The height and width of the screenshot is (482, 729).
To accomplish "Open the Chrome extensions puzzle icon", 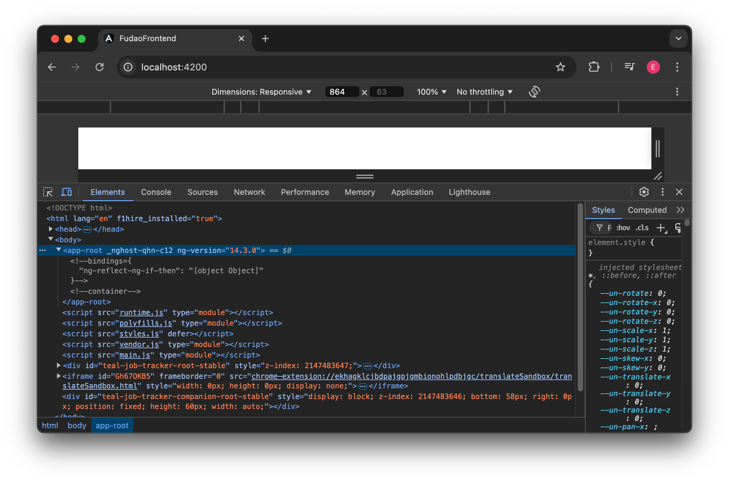I will click(x=594, y=67).
